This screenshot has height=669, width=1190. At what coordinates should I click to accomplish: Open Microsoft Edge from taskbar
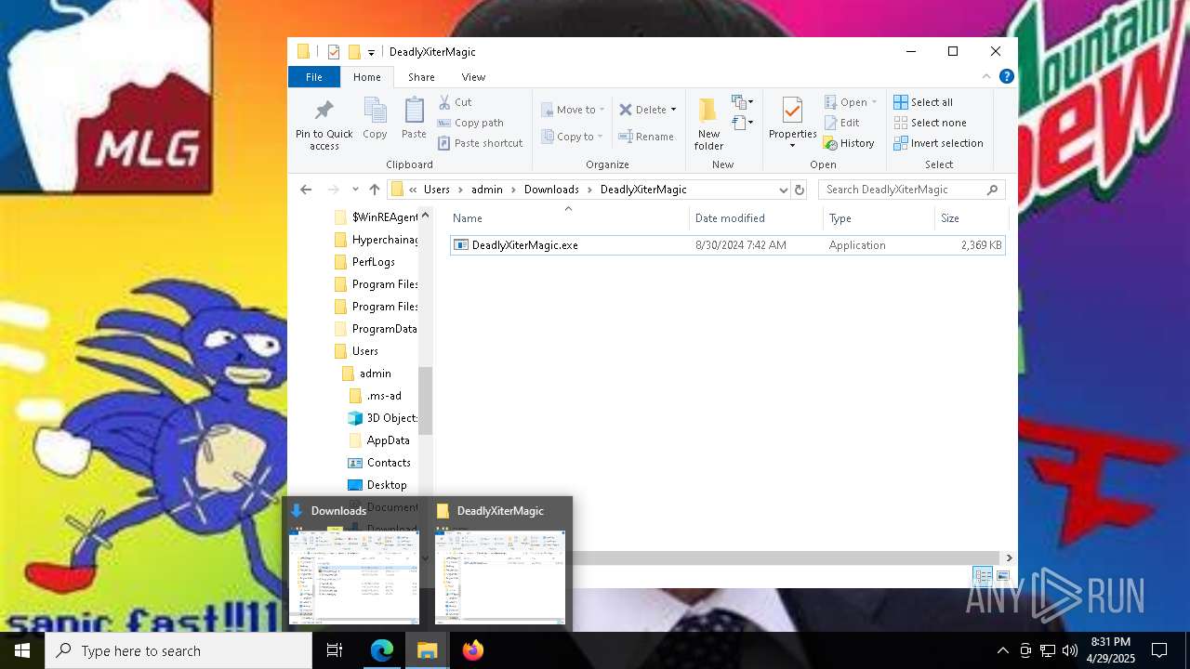click(x=382, y=650)
